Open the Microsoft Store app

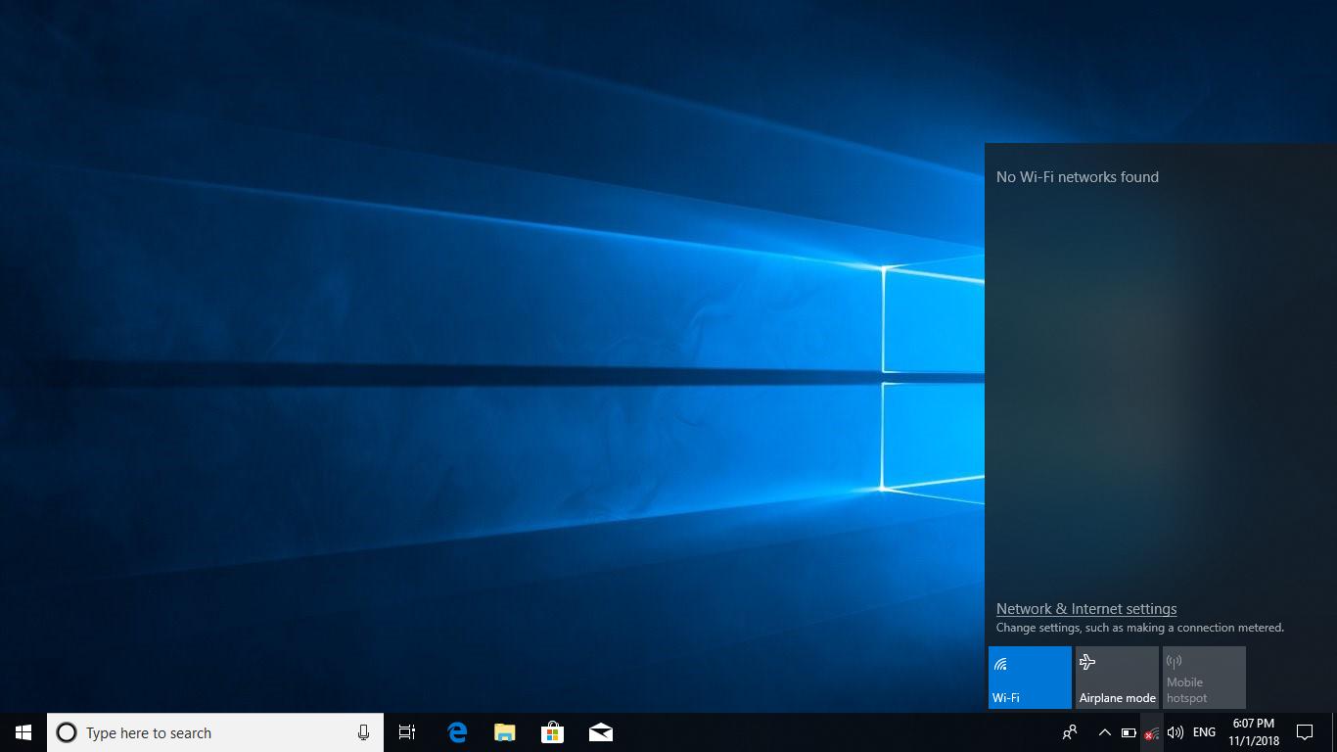(552, 732)
